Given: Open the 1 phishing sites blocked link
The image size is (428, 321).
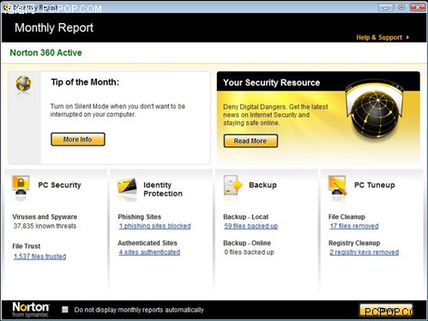Looking at the screenshot, I should pos(155,226).
